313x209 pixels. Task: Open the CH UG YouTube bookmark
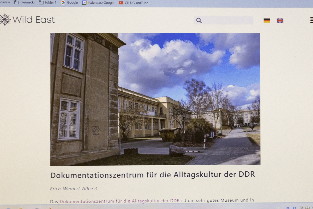pos(133,3)
